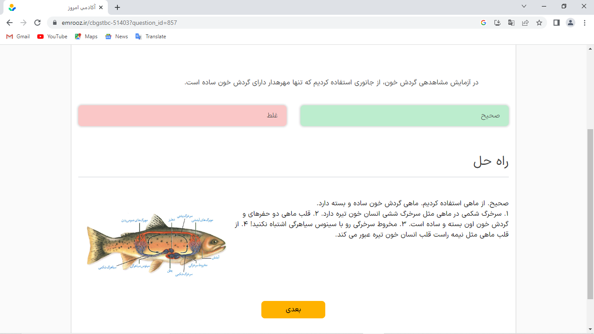Image resolution: width=594 pixels, height=334 pixels.
Task: Open the YouTube bookmark
Action: click(x=53, y=37)
